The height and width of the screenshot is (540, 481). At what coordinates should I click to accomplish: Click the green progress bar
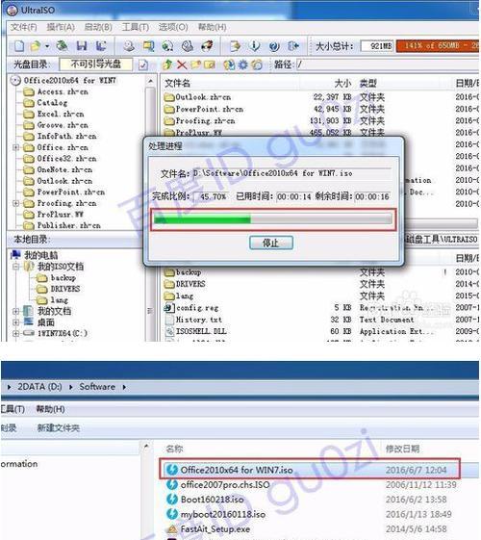point(273,219)
